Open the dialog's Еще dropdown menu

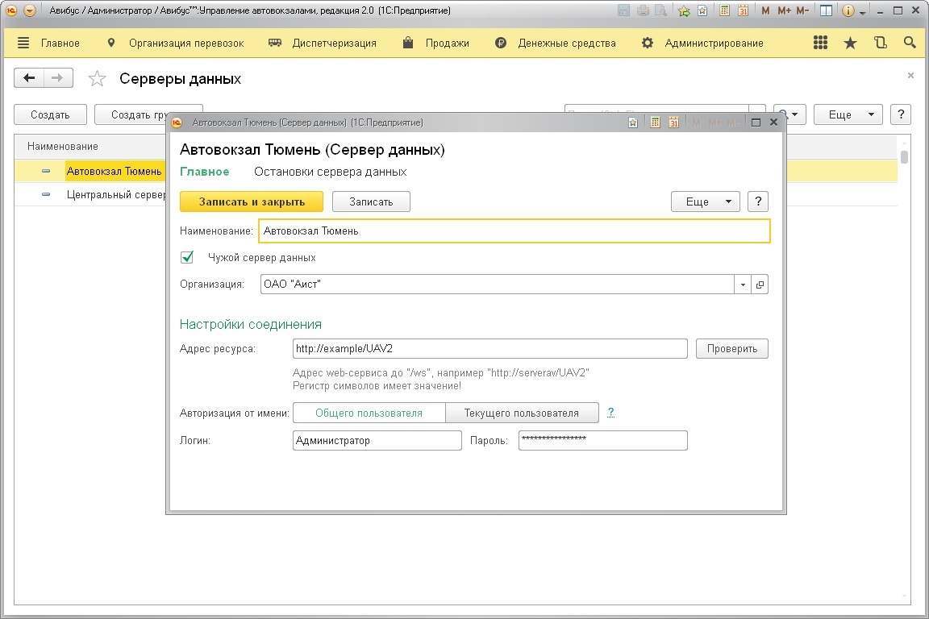point(705,201)
